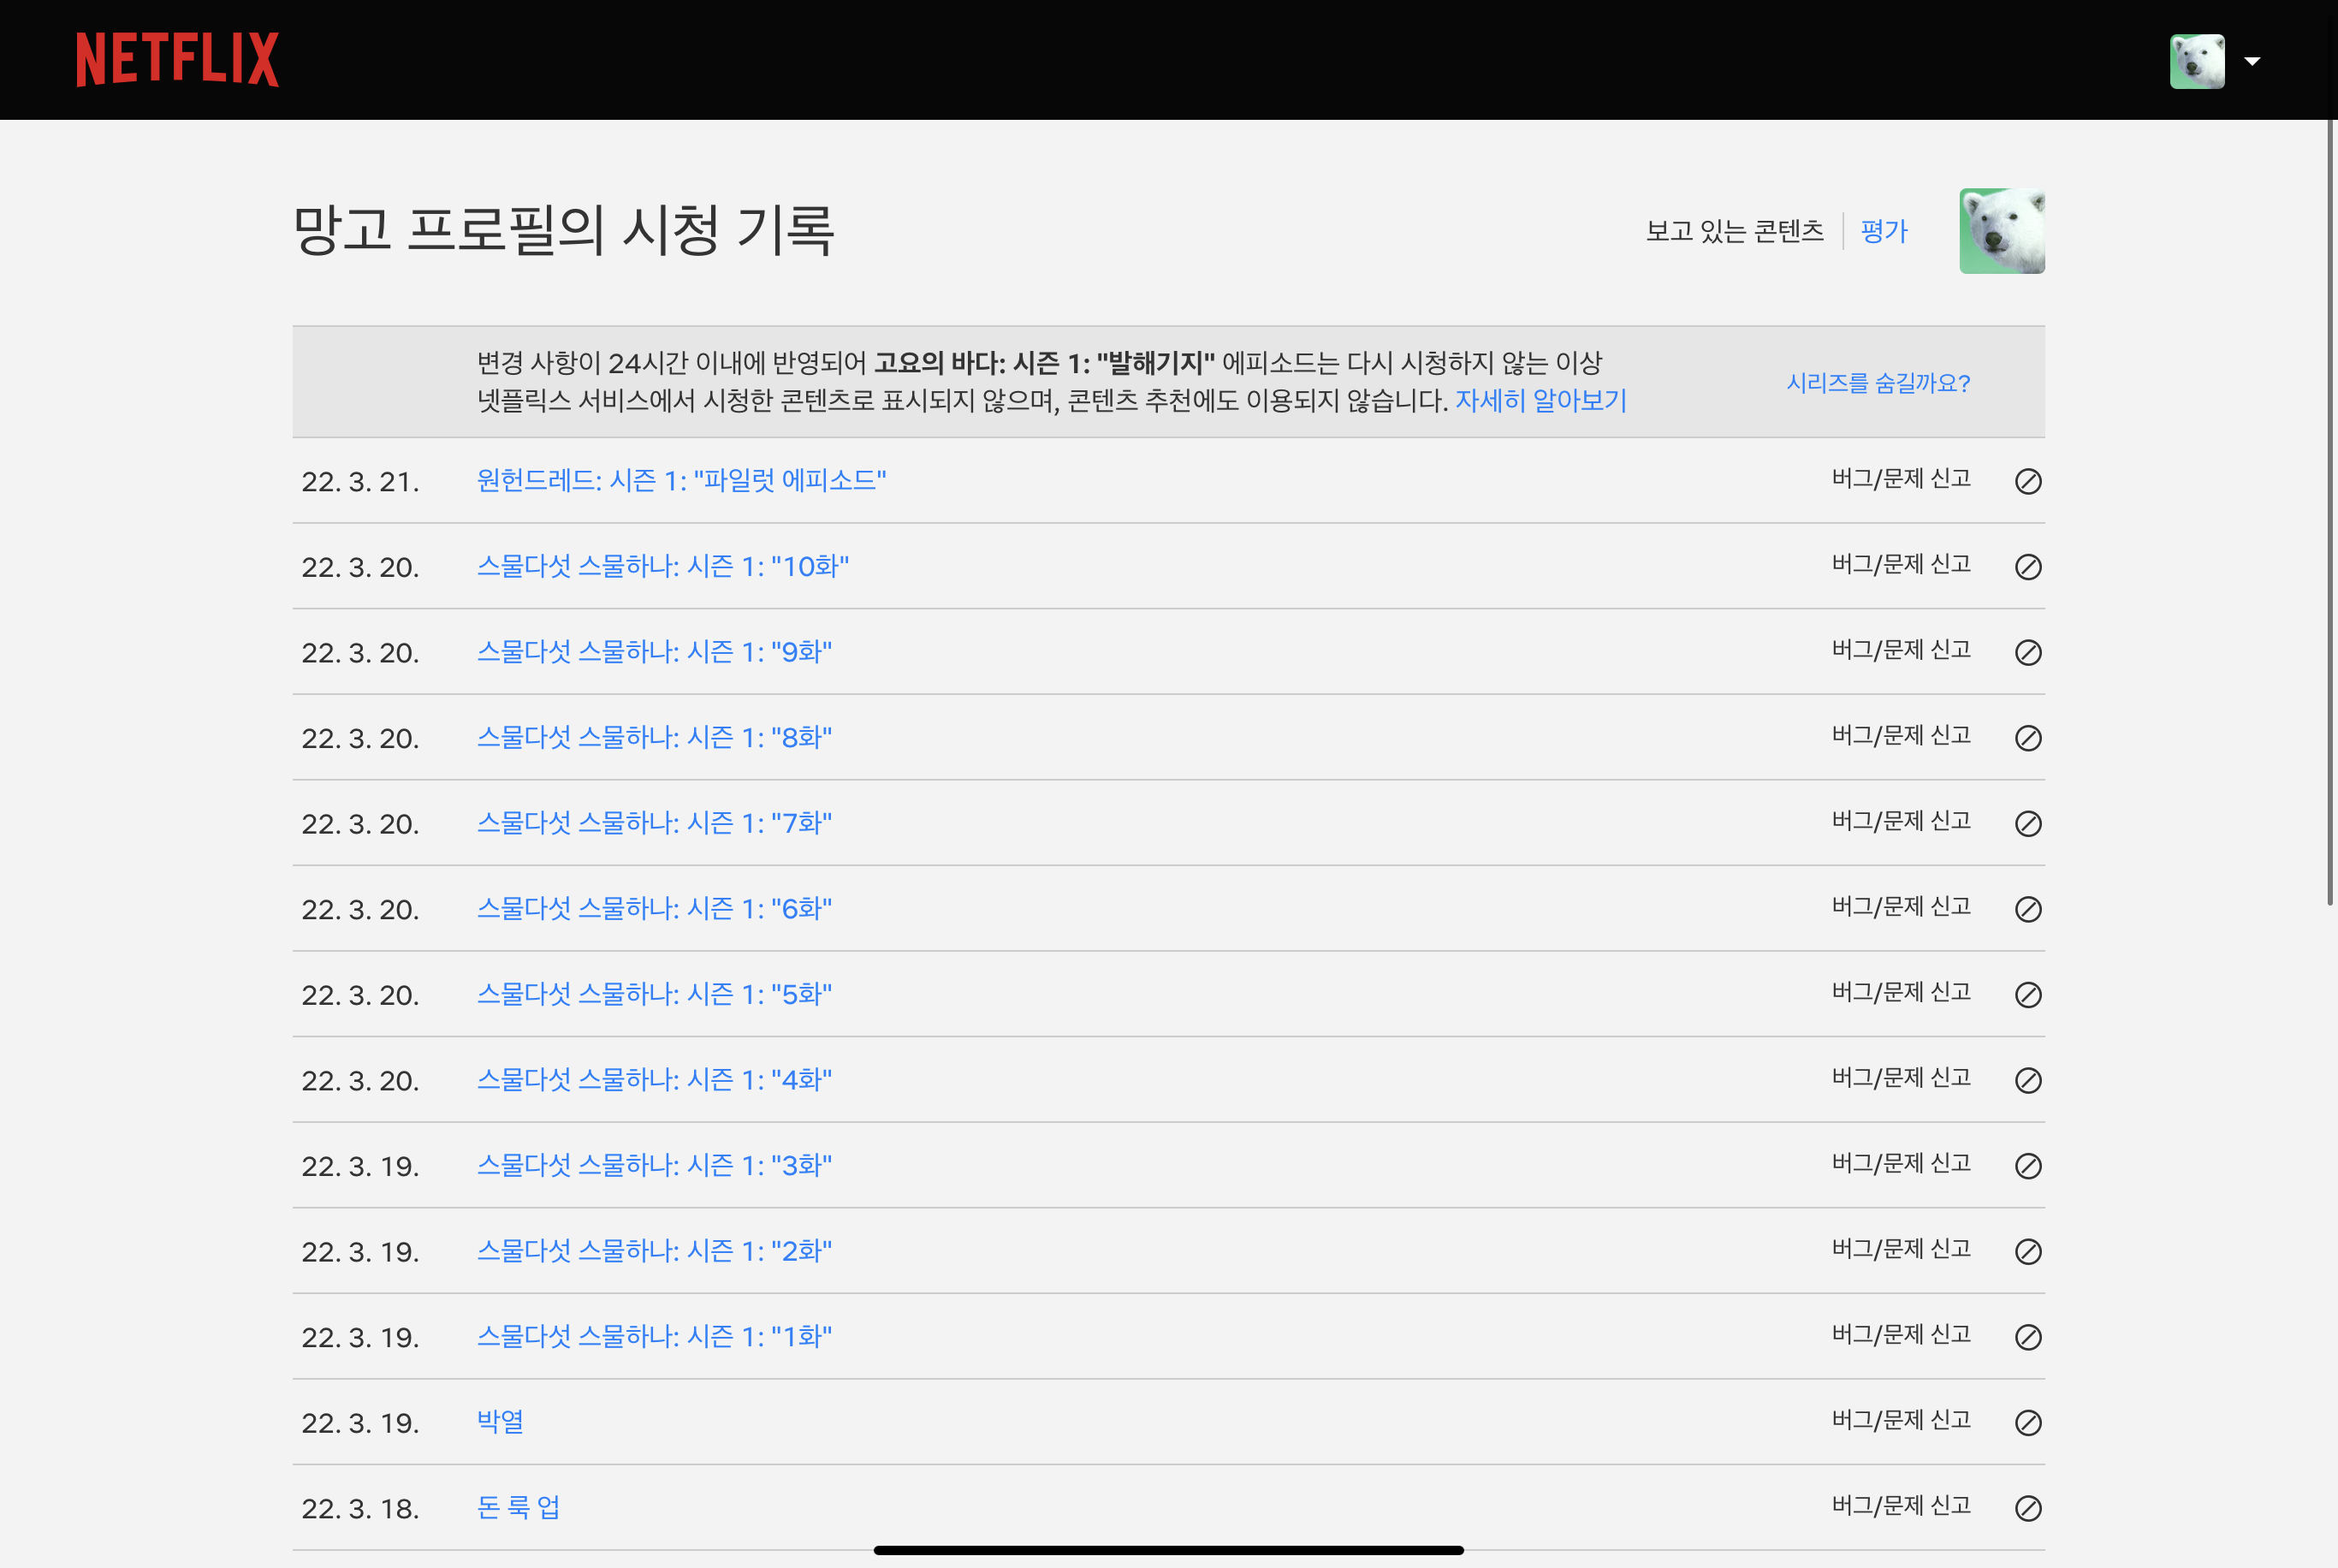Open 스물다섯 스물하나 6화 title link

click(654, 908)
